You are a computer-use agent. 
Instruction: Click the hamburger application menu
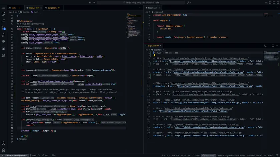(x=4, y=7)
